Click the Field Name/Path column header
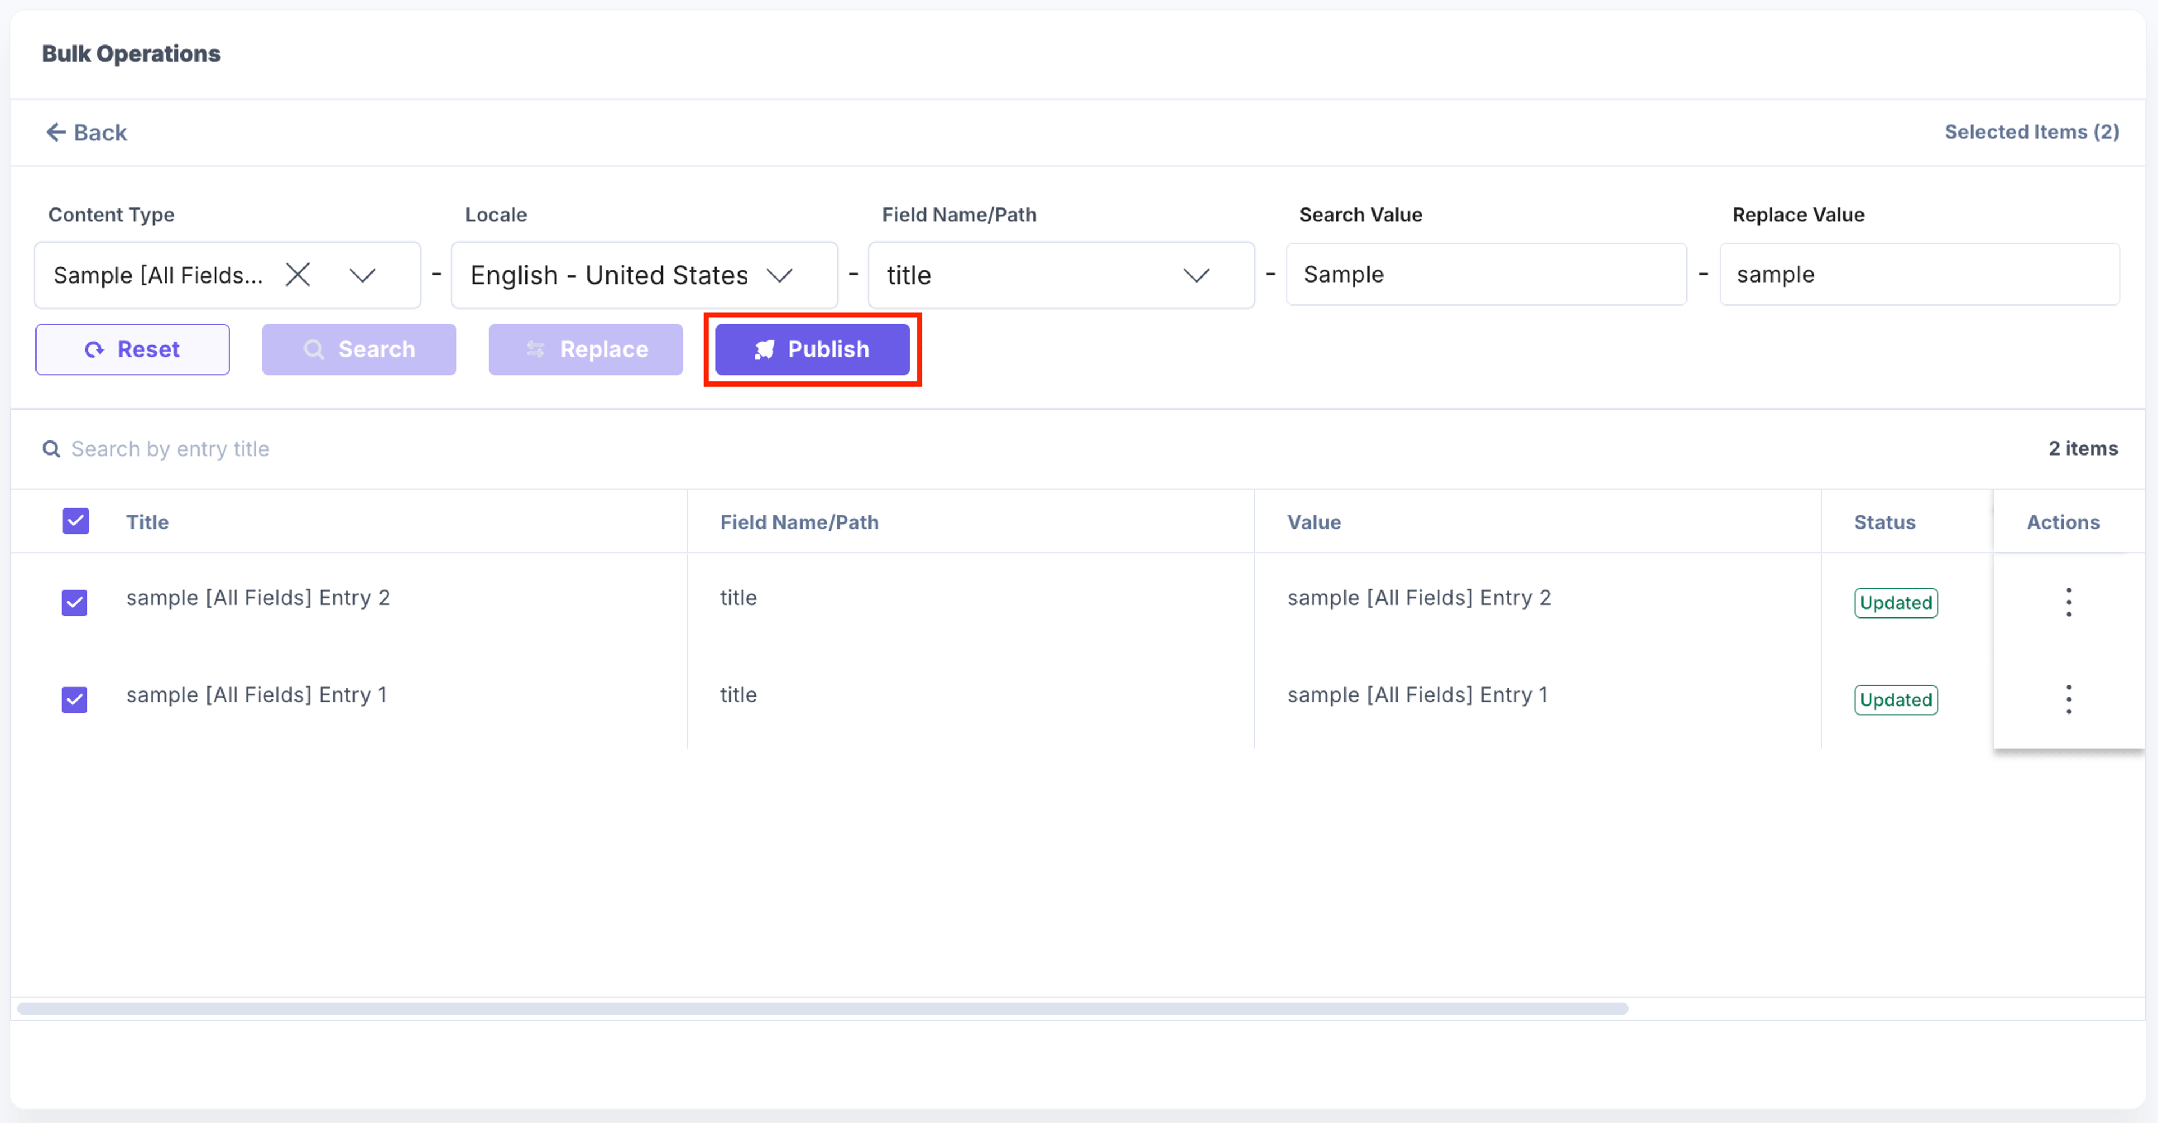 coord(799,522)
